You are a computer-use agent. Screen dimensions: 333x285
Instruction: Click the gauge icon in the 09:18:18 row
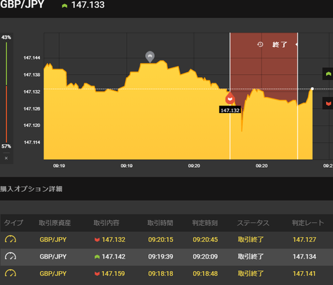click(x=10, y=273)
